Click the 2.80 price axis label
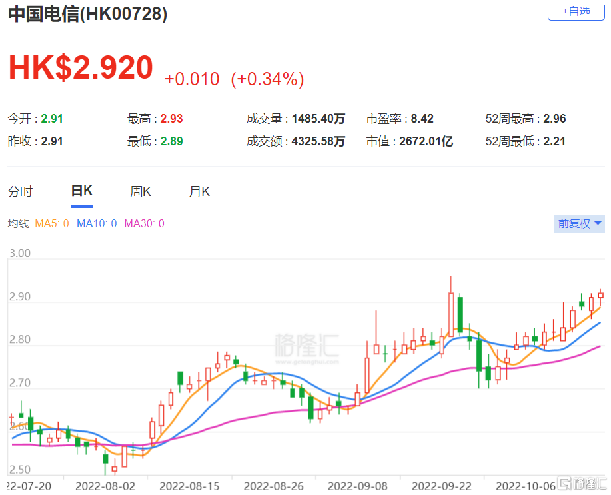The height and width of the screenshot is (495, 611). click(20, 340)
